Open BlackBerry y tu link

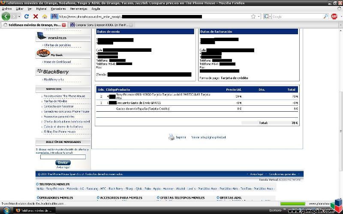(x=54, y=80)
